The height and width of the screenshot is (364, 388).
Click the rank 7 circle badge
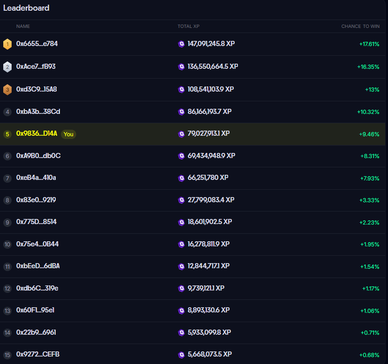(7, 178)
